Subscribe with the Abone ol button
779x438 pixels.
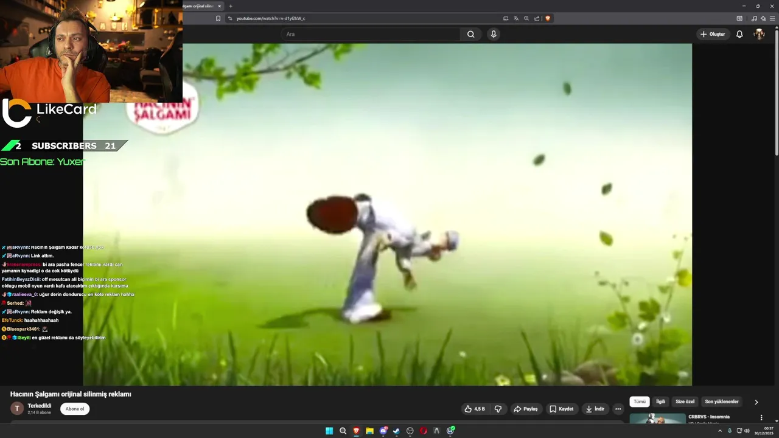(75, 409)
